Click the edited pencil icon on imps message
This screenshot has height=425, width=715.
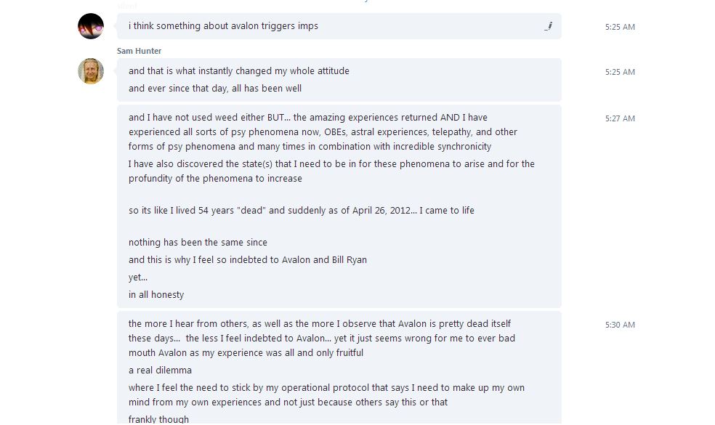click(549, 26)
